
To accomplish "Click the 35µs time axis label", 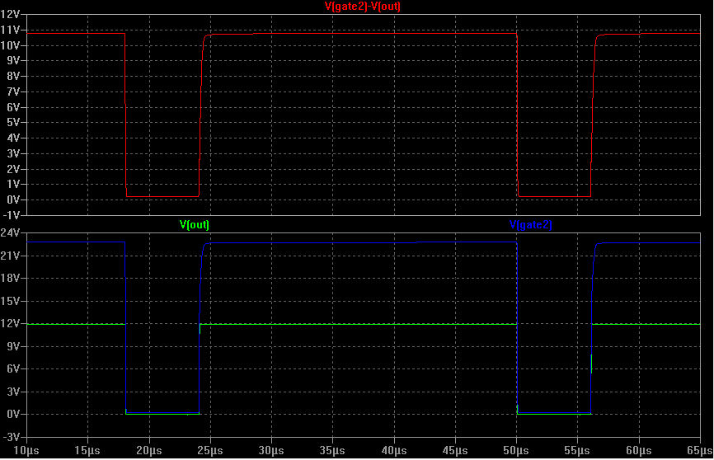I will click(332, 451).
